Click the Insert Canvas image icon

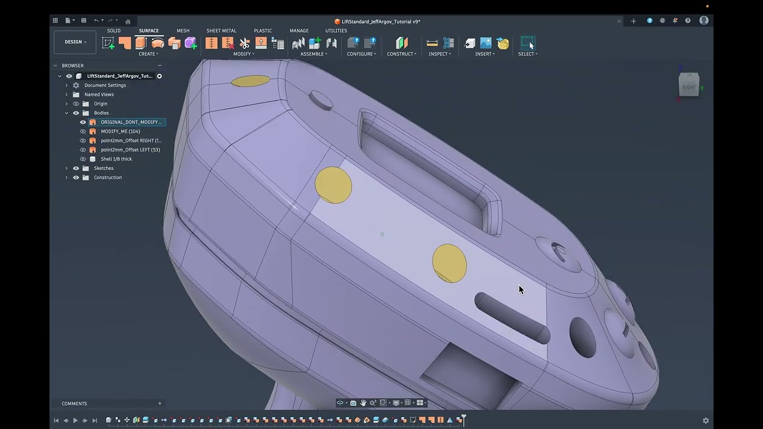pos(486,43)
